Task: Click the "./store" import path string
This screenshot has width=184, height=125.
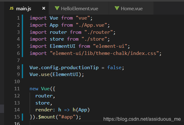Action: tap(94, 39)
